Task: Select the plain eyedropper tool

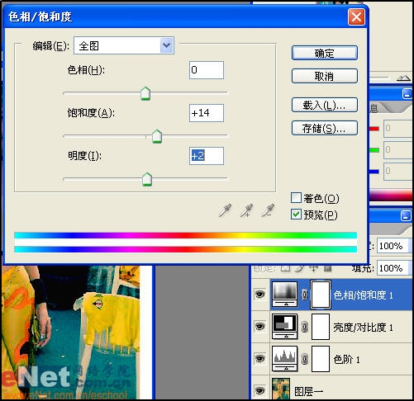Action: click(x=225, y=210)
